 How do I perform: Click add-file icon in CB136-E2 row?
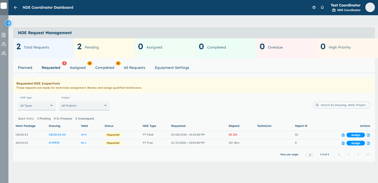(368, 135)
